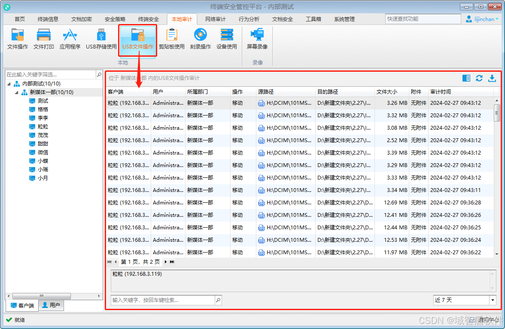The width and height of the screenshot is (505, 329).
Task: Select the row timestamped 2024-02-27 09:36:28
Action: coord(300,203)
